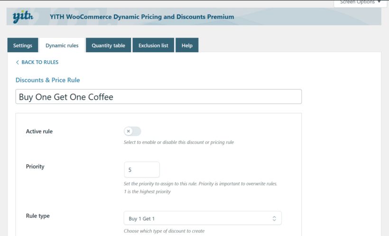Click the back chevron beside Back to Rules
389x236 pixels.
click(18, 62)
